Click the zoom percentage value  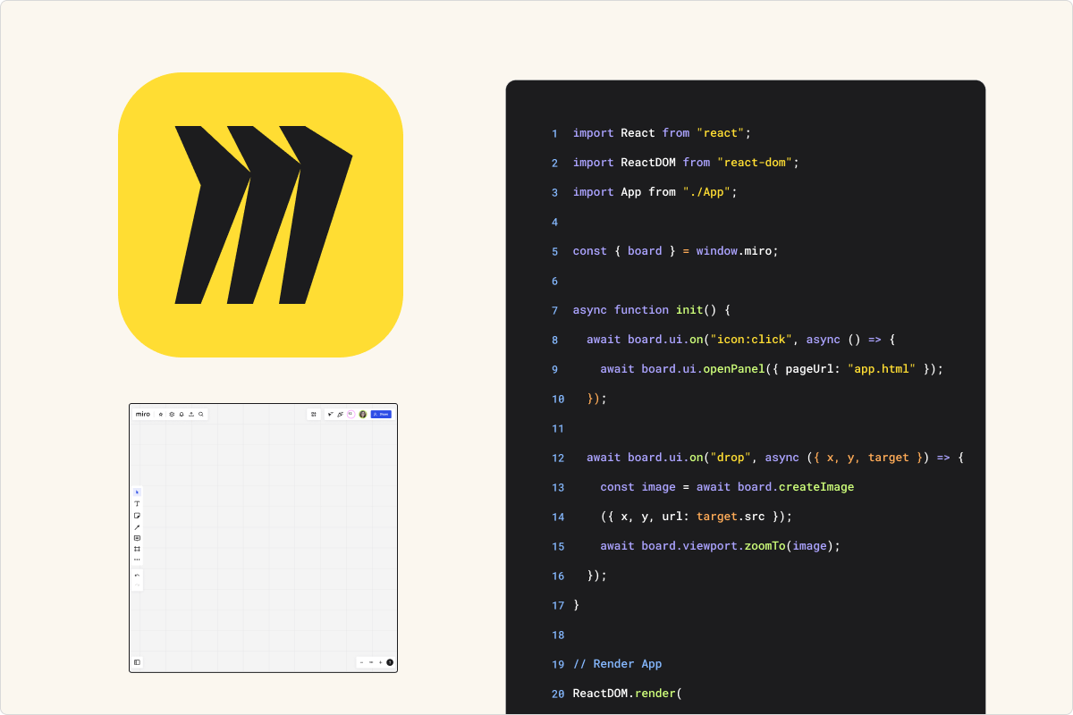pyautogui.click(x=371, y=662)
